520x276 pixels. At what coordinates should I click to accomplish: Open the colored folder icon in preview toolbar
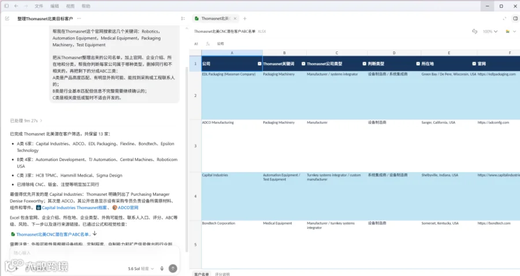coord(507,32)
